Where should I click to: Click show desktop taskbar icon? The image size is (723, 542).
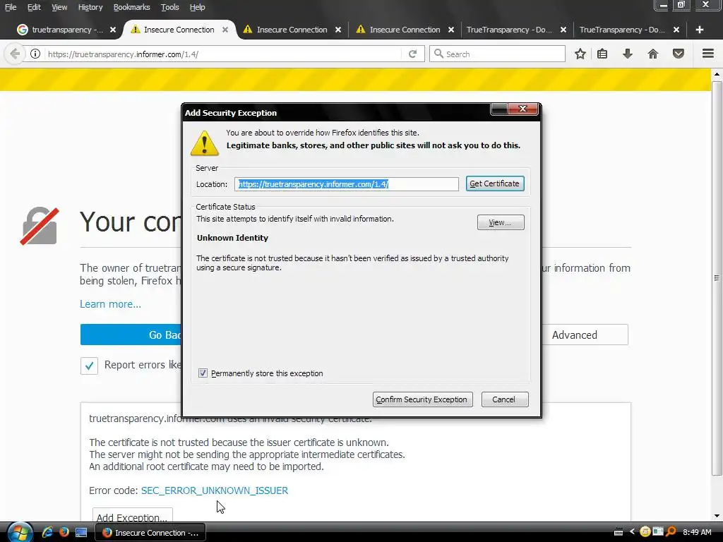click(x=81, y=532)
